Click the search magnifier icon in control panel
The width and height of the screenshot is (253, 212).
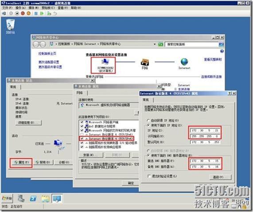221,44
